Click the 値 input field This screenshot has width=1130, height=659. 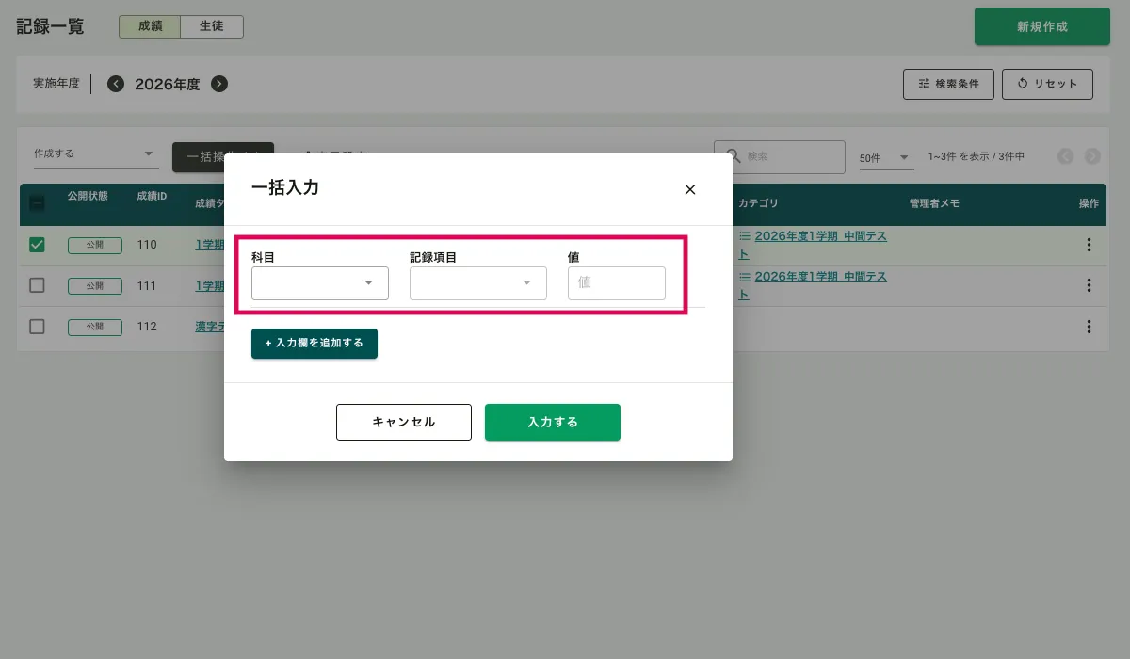[x=616, y=283]
